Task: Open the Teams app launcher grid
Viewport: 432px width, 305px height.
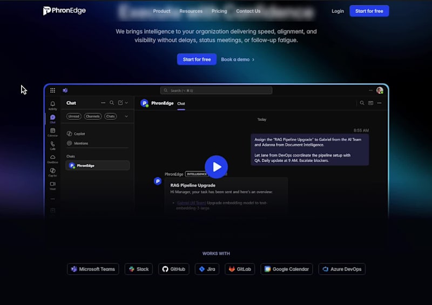Action: [52, 90]
